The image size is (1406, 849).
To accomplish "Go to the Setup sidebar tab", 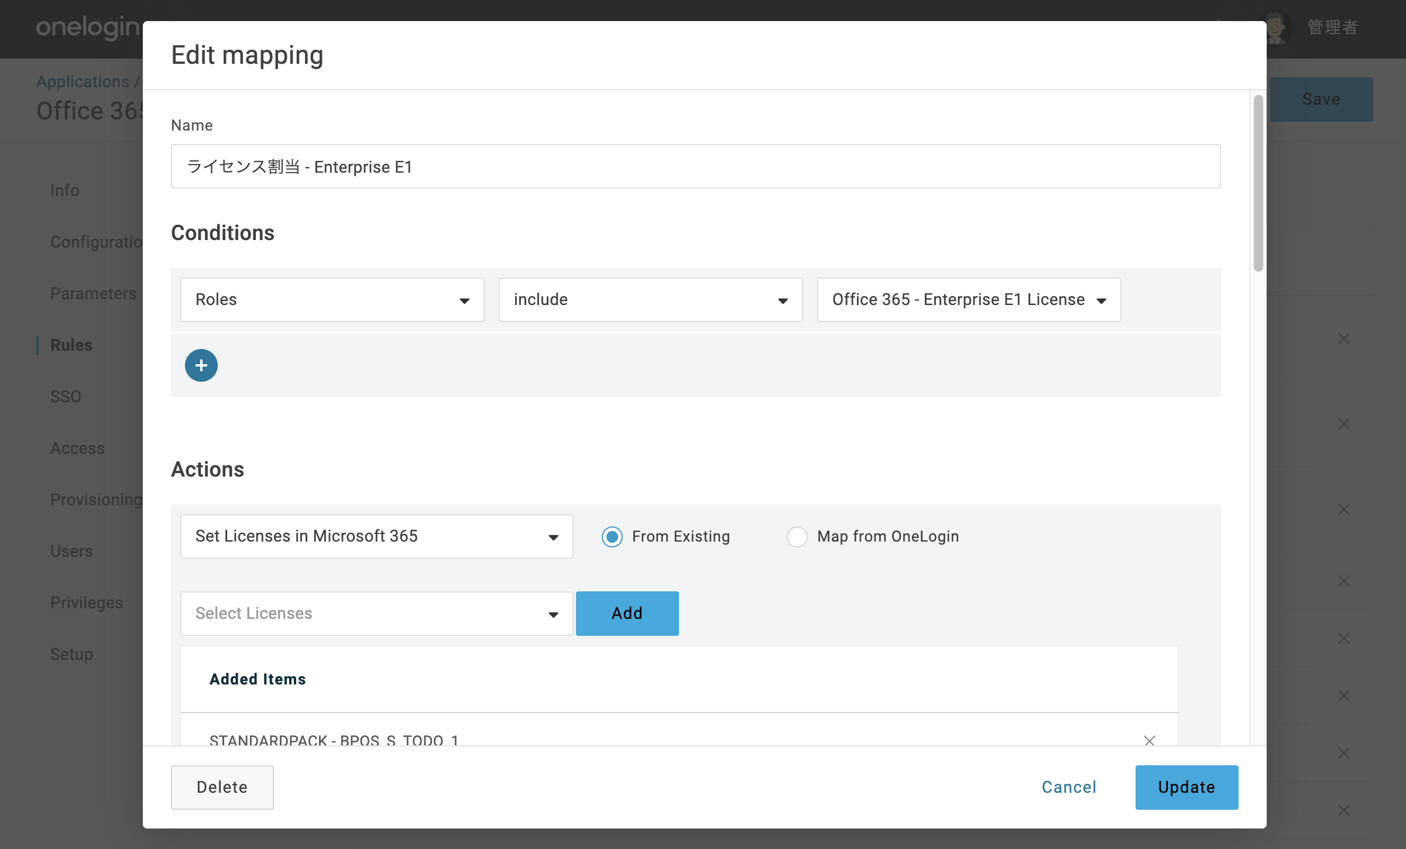I will tap(71, 654).
